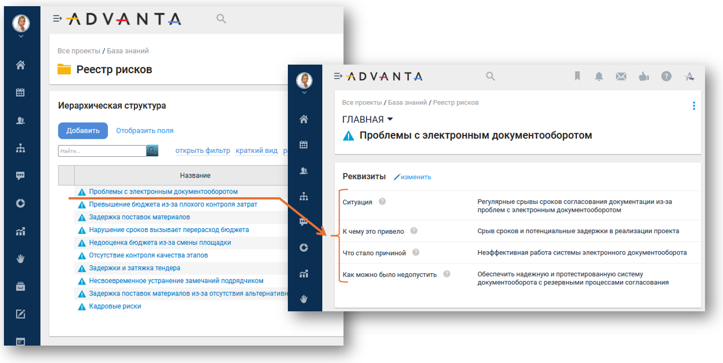This screenshot has height=363, width=723.
Task: Click help icon next to Ситуация
Action: click(x=382, y=202)
